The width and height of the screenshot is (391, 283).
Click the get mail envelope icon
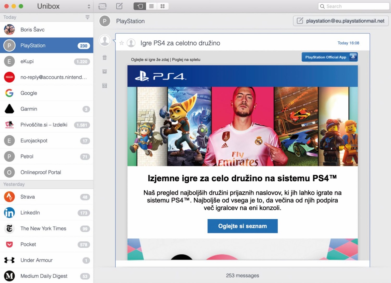[x=102, y=6]
